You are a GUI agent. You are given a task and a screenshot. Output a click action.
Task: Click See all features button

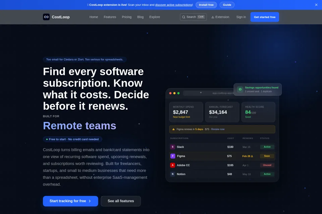pos(121,201)
